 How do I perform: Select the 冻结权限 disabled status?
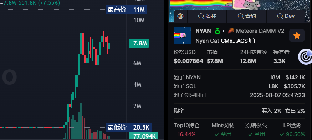[256, 134]
